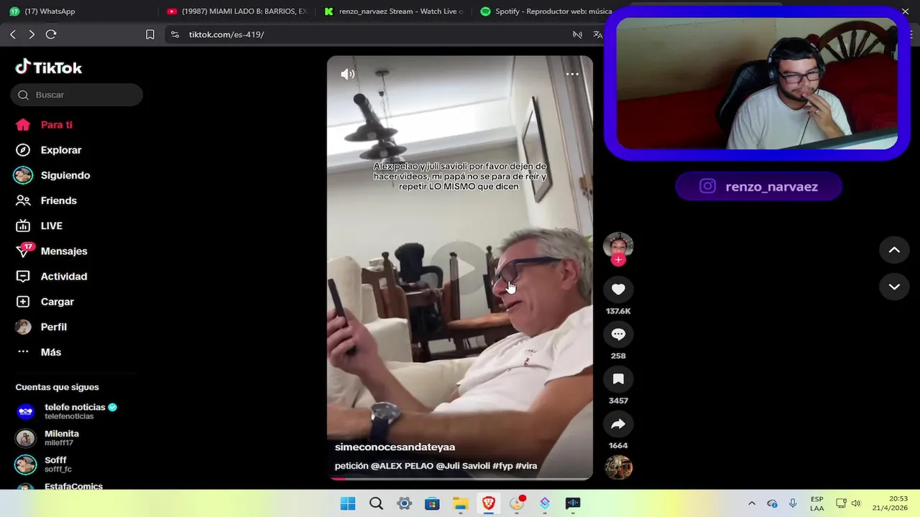Open the comments with 258 count
The width and height of the screenshot is (920, 517).
[x=618, y=335]
